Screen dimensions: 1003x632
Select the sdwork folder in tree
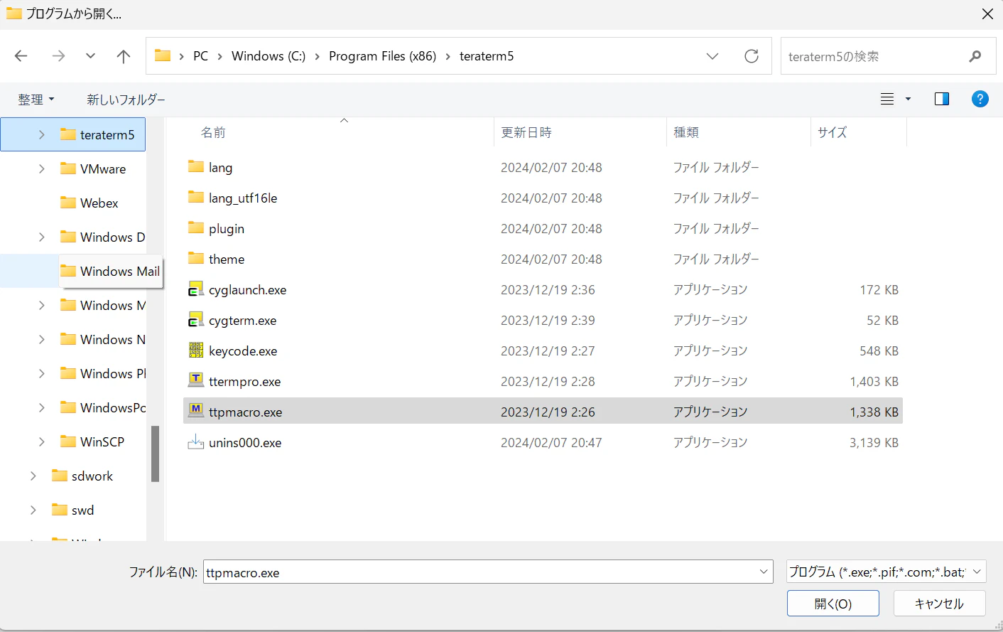click(x=92, y=476)
